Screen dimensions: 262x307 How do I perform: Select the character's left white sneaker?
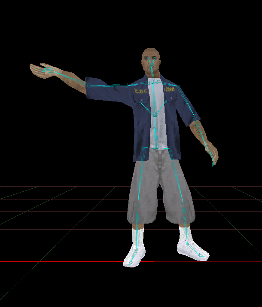tap(192, 250)
